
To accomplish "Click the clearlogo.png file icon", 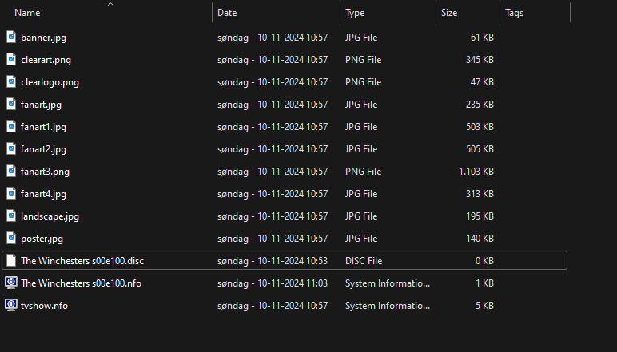I will click(x=11, y=82).
